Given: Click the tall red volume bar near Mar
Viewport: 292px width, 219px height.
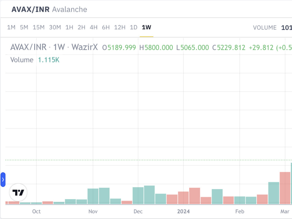Looking at the screenshot, I should pos(285,188).
